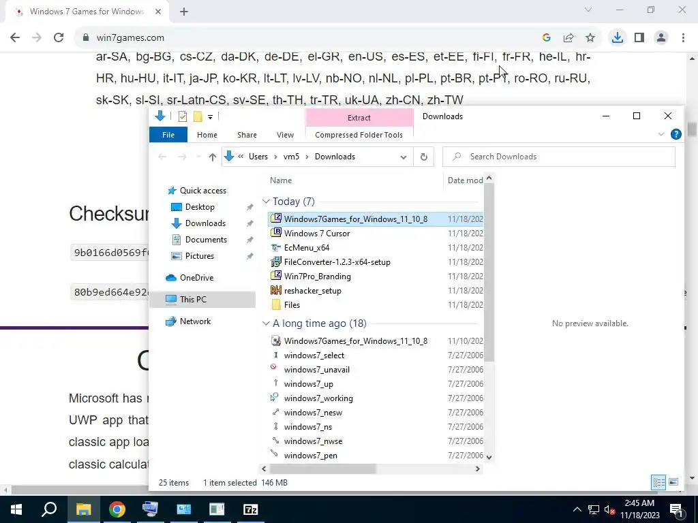Select Win7Pro_Branding archive
This screenshot has height=523, width=698.
coord(318,276)
